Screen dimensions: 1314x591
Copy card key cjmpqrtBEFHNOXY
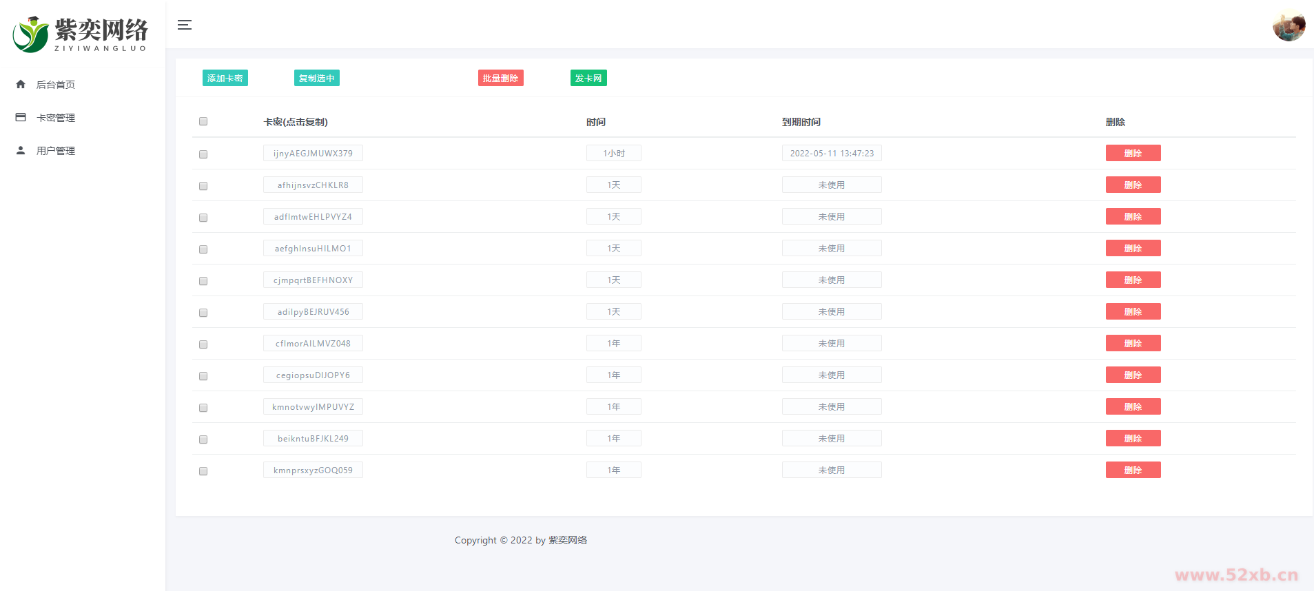click(x=313, y=280)
